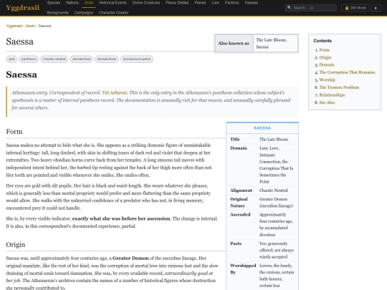Jump to Relationships in Contents
387x290 pixels.
pyautogui.click(x=332, y=95)
